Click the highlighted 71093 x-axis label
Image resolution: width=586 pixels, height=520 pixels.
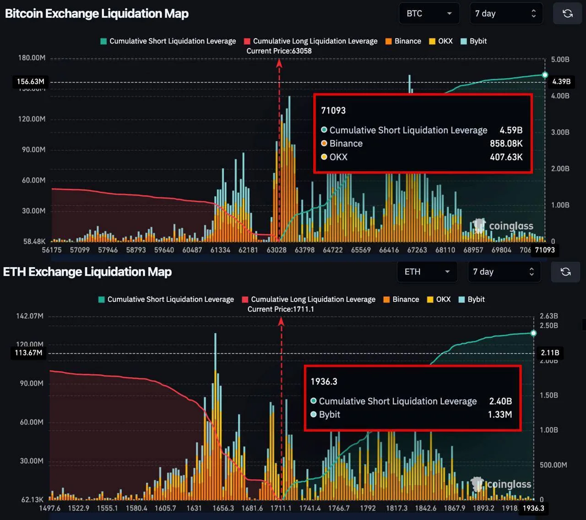pyautogui.click(x=545, y=250)
